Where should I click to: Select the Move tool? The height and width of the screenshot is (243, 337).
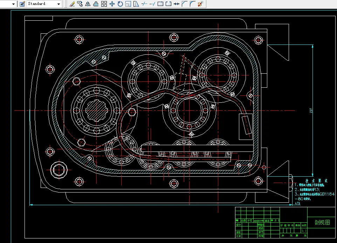pyautogui.click(x=112, y=4)
